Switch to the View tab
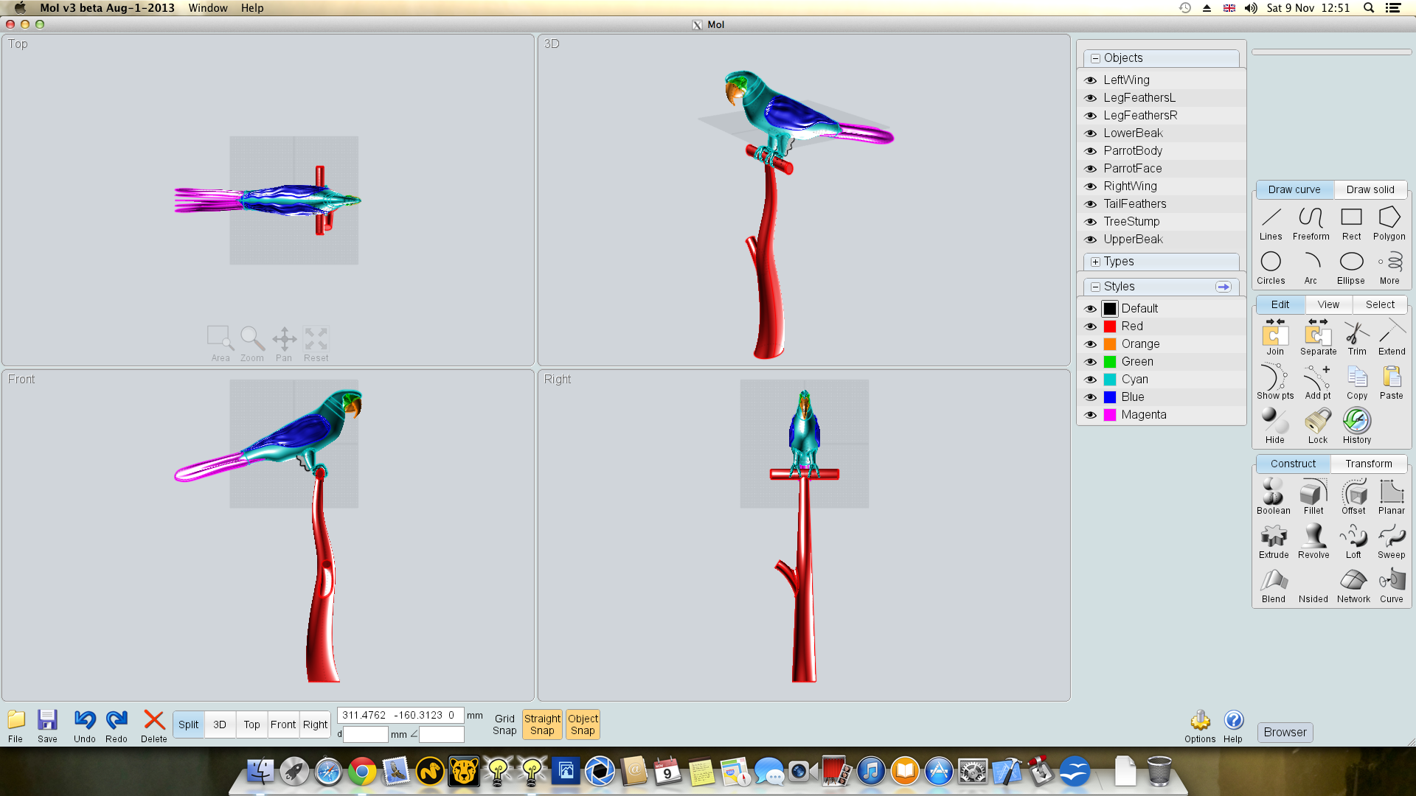Image resolution: width=1416 pixels, height=796 pixels. tap(1329, 304)
